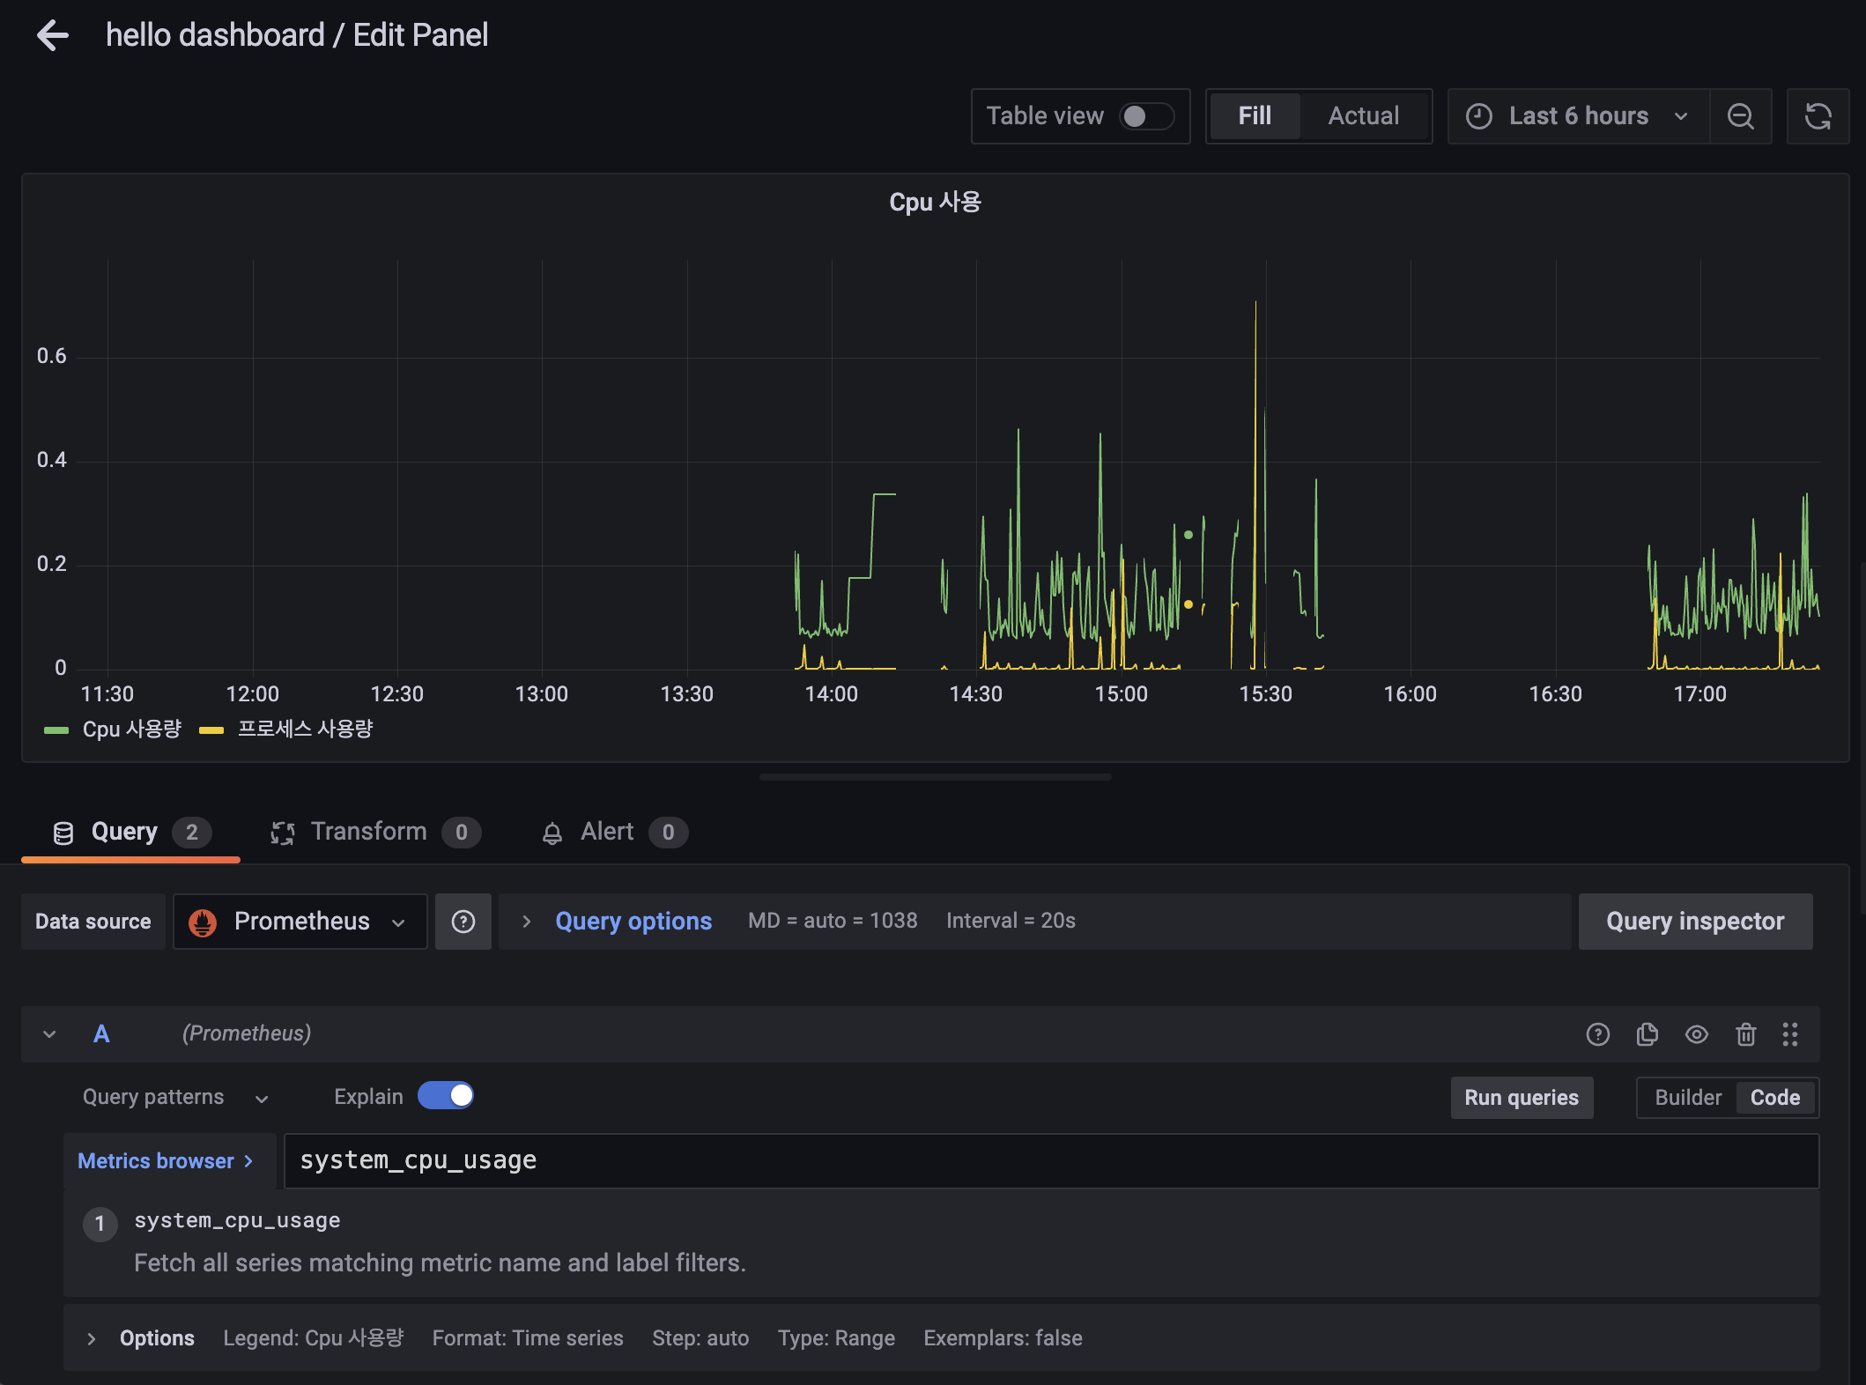Open the data source help icon

pyautogui.click(x=463, y=922)
